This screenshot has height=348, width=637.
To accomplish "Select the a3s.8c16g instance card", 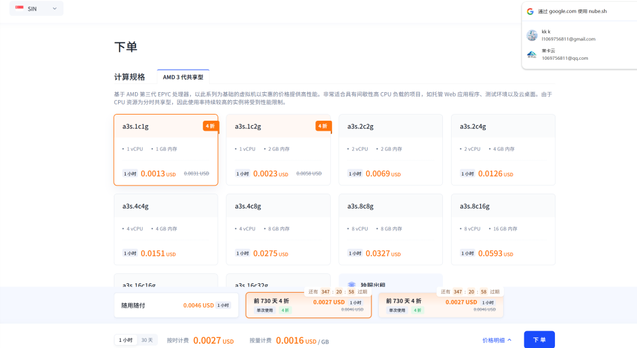I will (503, 229).
